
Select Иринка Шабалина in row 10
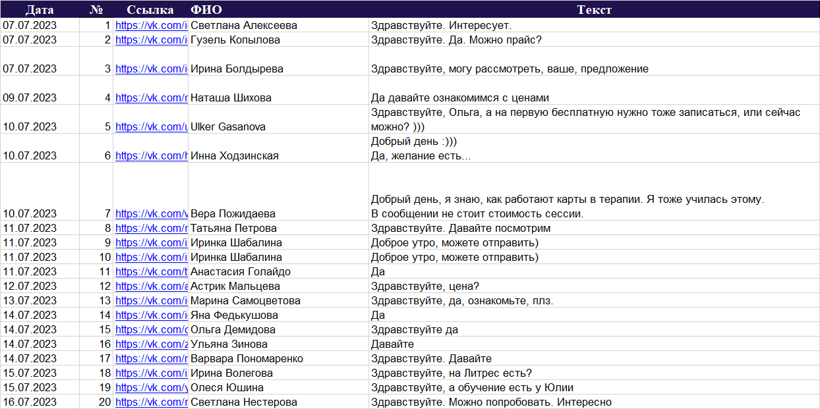coord(278,257)
